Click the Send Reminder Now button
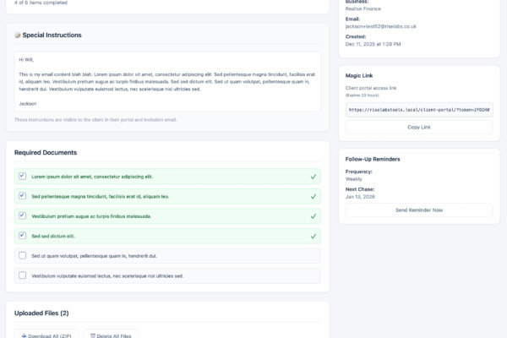 (419, 210)
